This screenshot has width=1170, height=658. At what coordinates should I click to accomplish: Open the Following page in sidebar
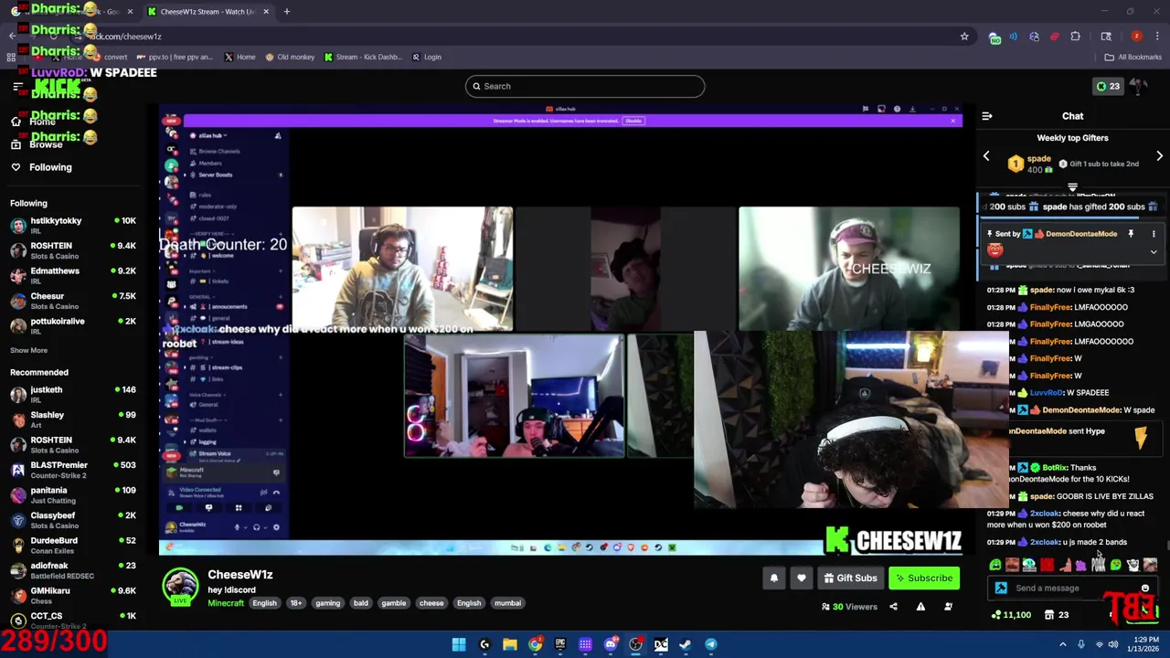[41, 167]
